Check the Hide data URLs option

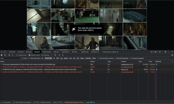29,58
